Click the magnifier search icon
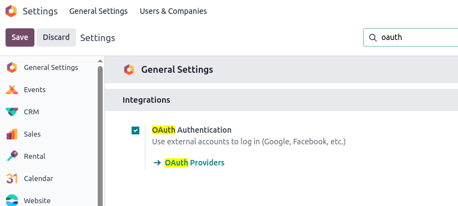This screenshot has height=206, width=458. (x=373, y=37)
